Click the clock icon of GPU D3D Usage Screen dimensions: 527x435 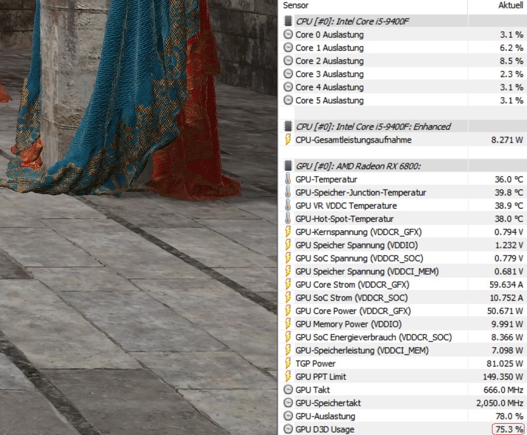coord(288,429)
